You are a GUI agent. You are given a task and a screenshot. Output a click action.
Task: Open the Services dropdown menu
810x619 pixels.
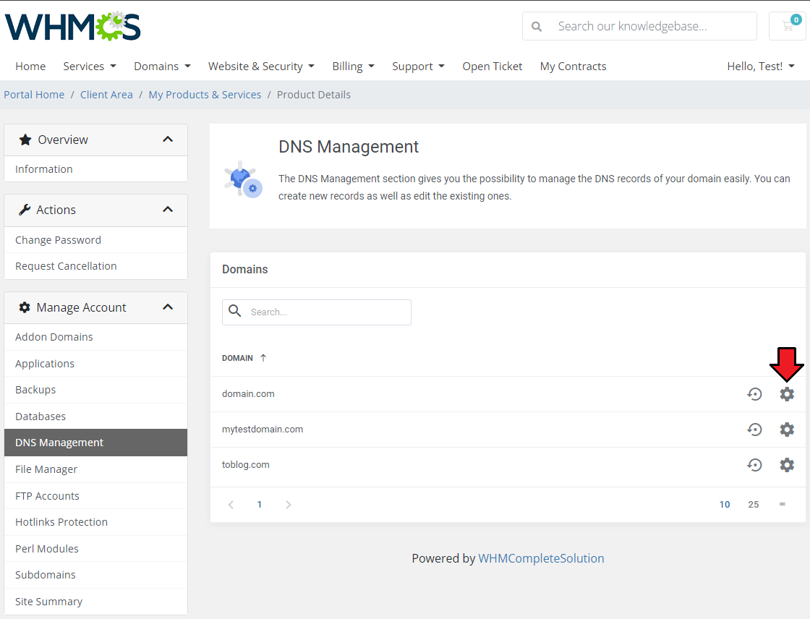click(x=90, y=66)
